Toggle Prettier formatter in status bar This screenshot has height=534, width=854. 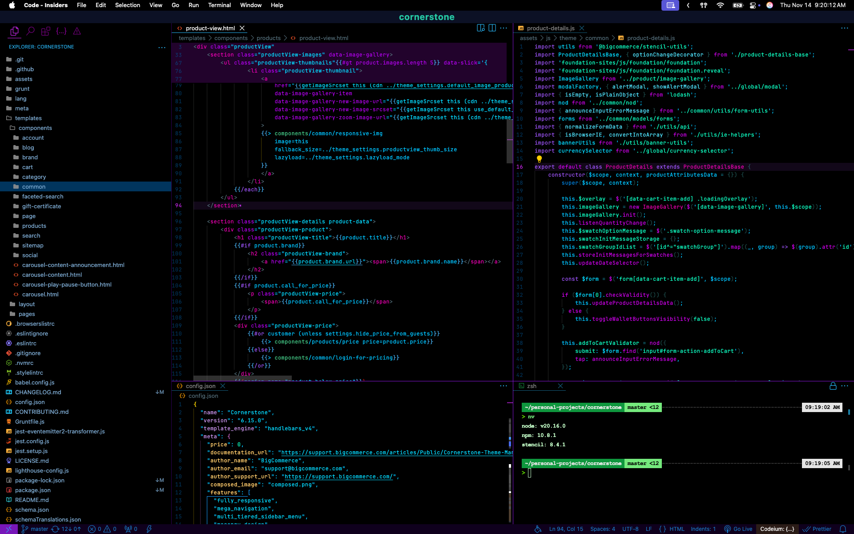click(817, 529)
